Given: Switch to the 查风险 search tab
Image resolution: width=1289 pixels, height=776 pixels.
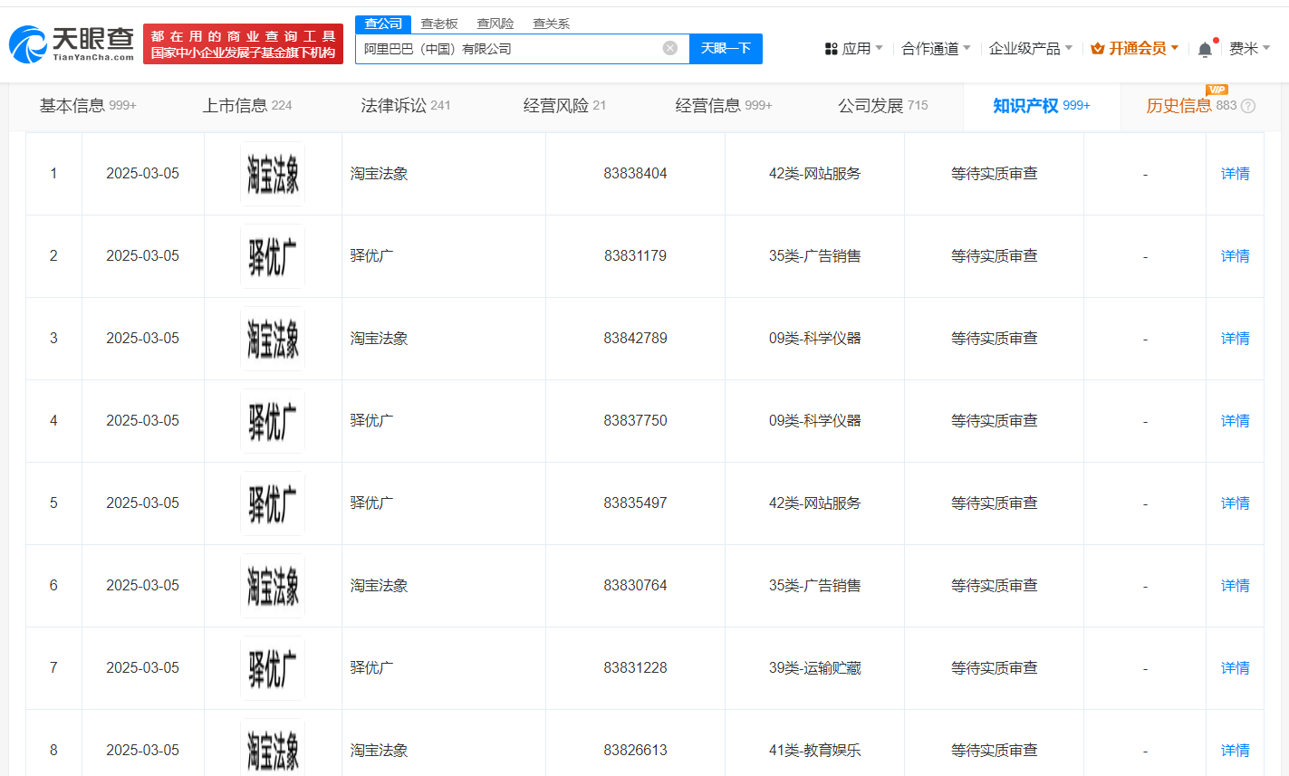Looking at the screenshot, I should click(x=495, y=24).
